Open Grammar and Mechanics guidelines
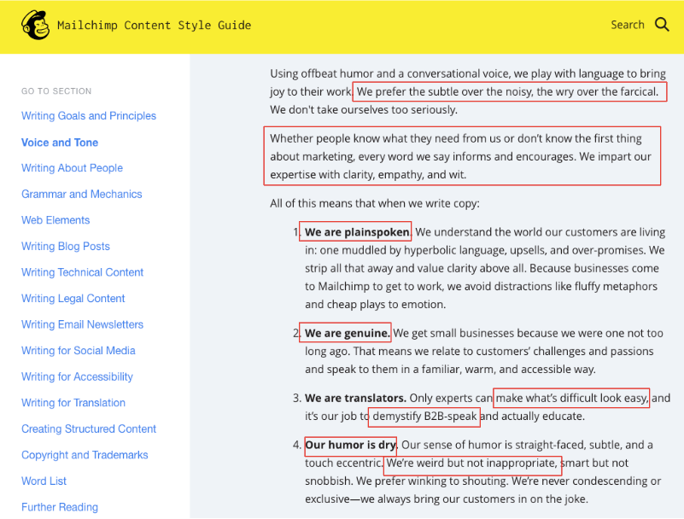The width and height of the screenshot is (684, 519). 81,194
